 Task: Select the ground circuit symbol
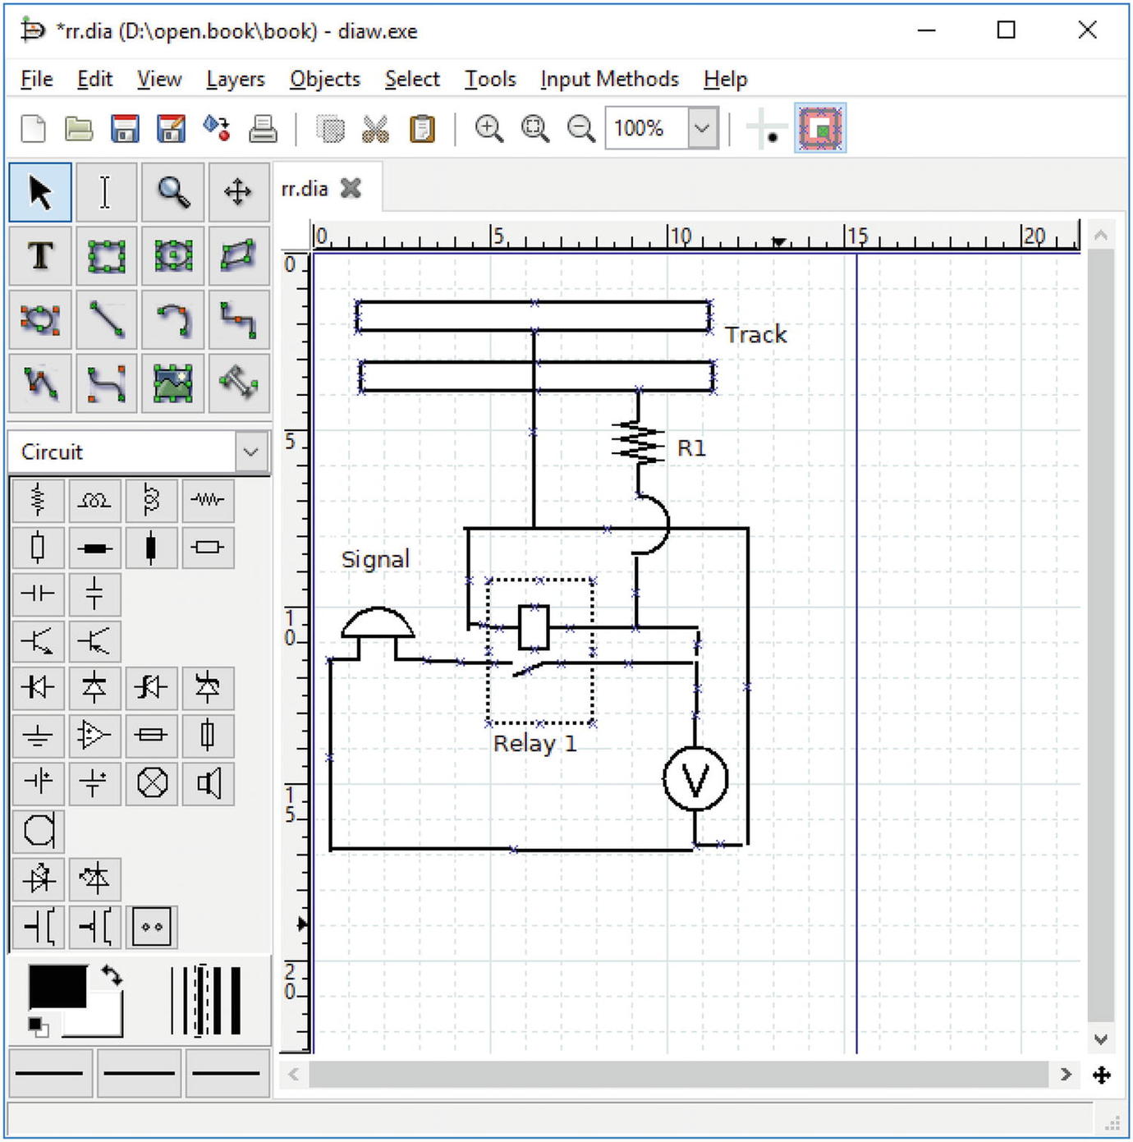(39, 735)
